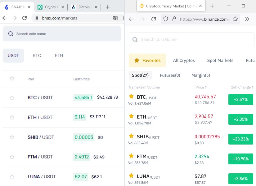Image resolution: width=256 pixels, height=186 pixels.
Task: Go forward in the Binance browser window
Action: tap(142, 19)
